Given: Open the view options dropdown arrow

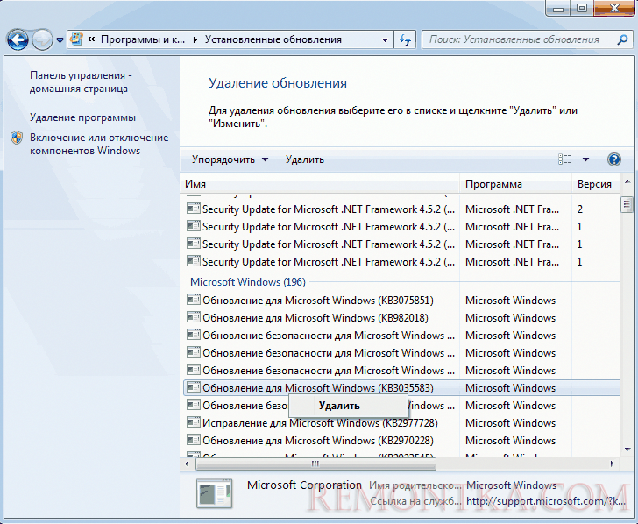Looking at the screenshot, I should pyautogui.click(x=585, y=159).
